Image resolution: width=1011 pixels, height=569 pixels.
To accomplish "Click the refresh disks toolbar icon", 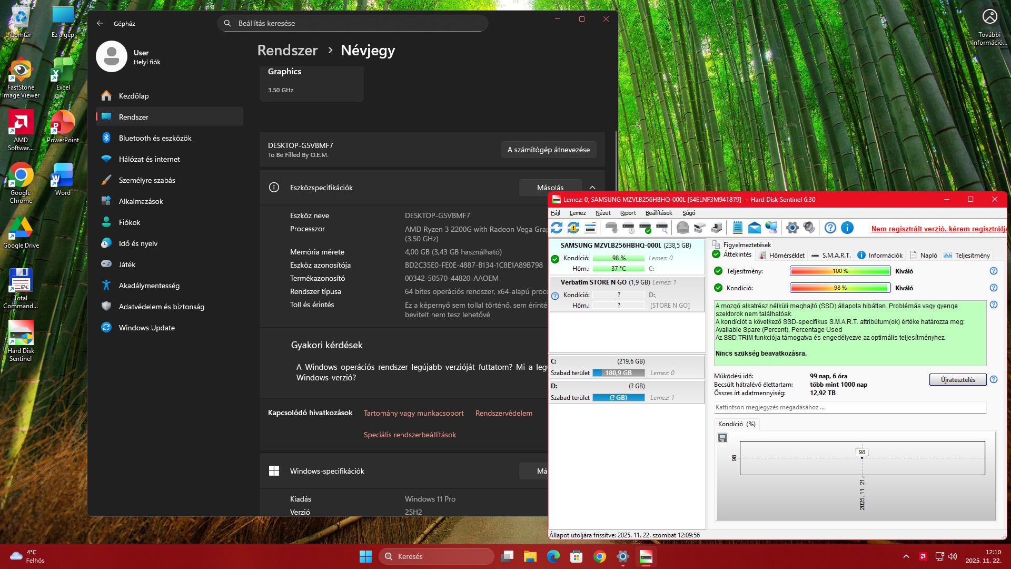I will [557, 228].
